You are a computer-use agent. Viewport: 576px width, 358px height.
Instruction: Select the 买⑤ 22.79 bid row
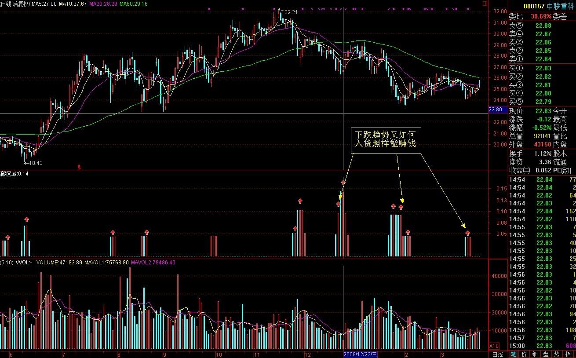pos(542,102)
